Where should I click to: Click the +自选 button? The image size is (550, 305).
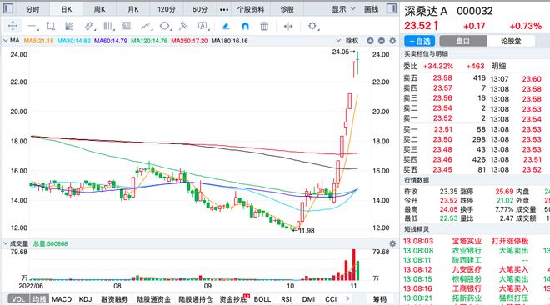[x=419, y=41]
